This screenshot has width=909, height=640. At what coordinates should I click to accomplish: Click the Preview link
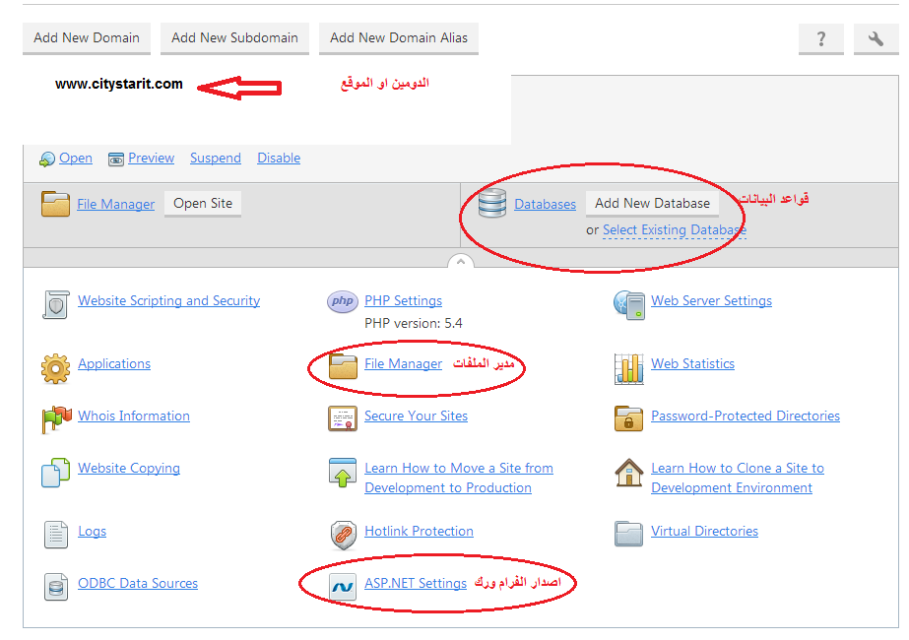tap(151, 159)
